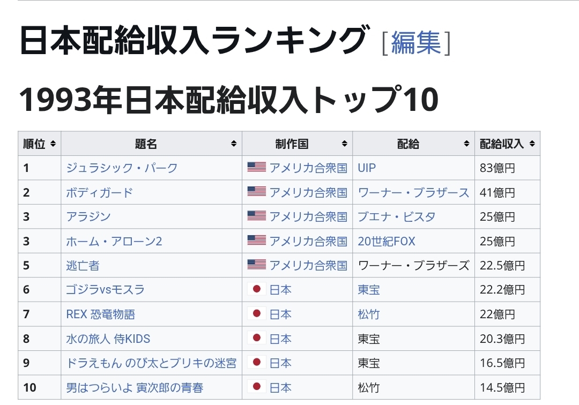Open 逃亡者 film link
Screen dimensions: 579x405
coord(83,266)
